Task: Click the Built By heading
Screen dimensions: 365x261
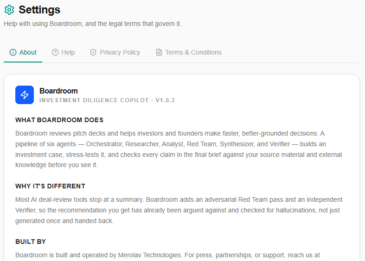Action: pos(31,242)
